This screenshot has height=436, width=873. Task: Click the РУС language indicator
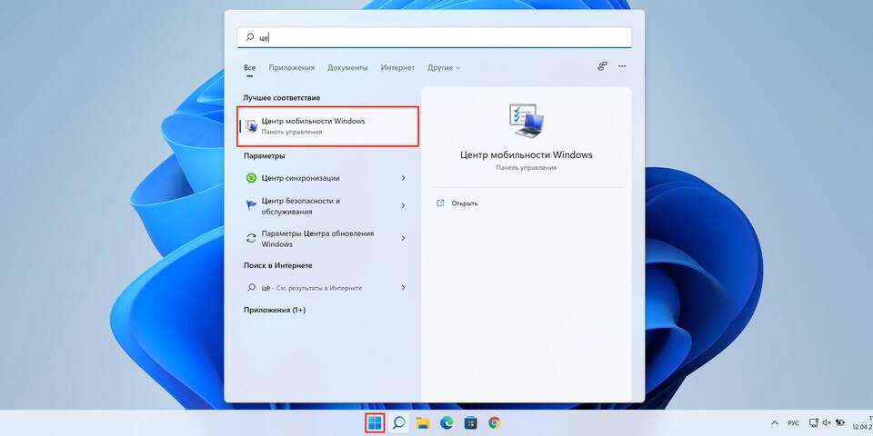click(x=794, y=423)
